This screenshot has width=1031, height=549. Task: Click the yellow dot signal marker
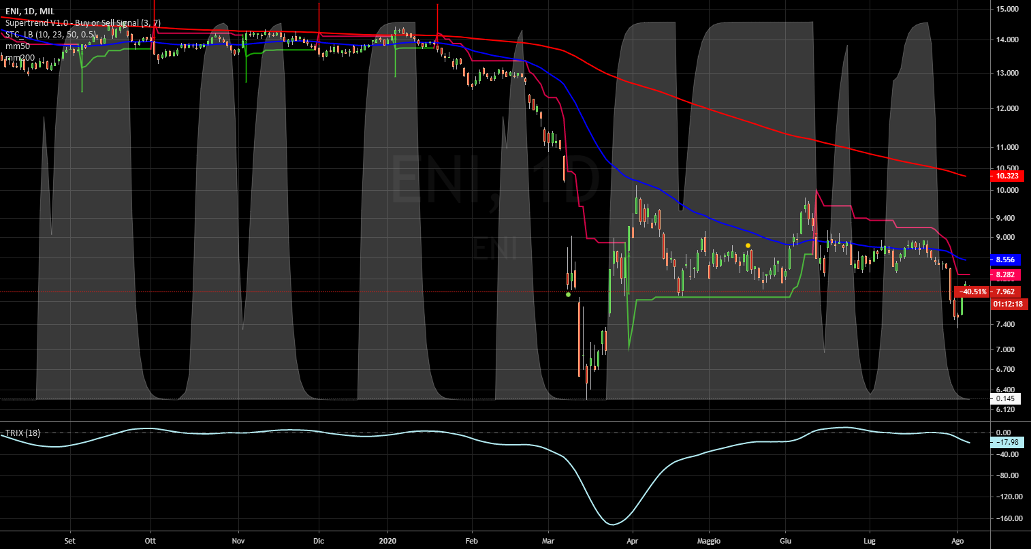coord(748,245)
